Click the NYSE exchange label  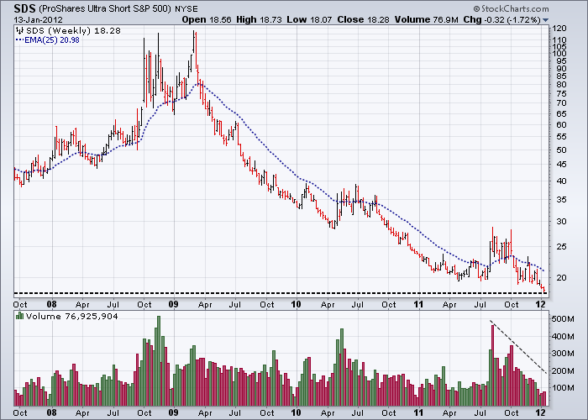186,9
